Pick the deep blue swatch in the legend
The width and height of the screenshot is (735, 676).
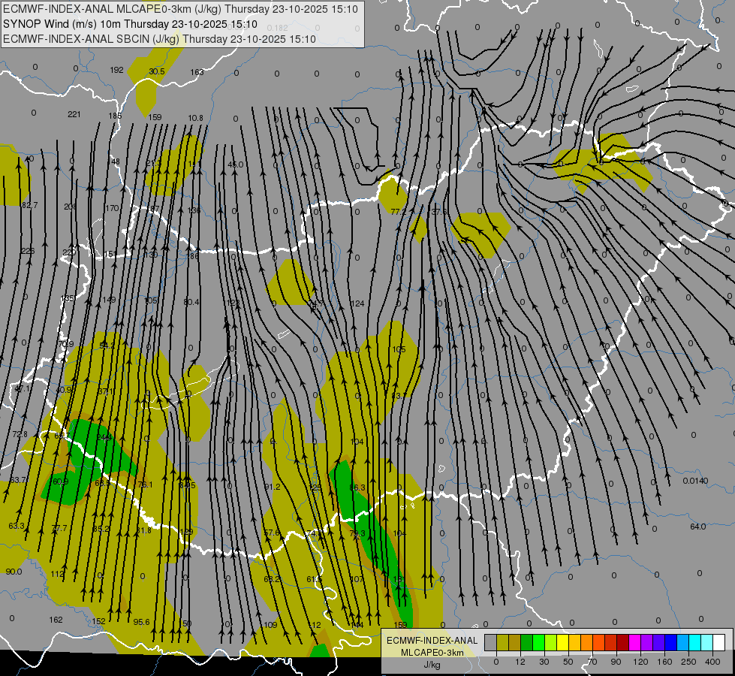[x=671, y=642]
